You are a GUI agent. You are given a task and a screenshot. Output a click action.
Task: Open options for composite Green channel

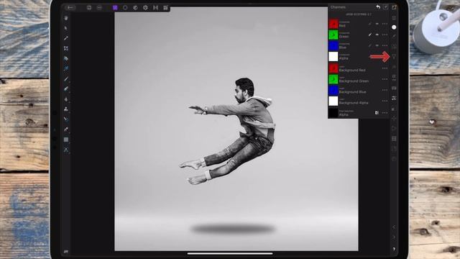385,35
